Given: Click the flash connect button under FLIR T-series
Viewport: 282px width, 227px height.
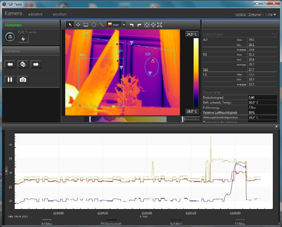Looking at the screenshot, I should [23, 39].
